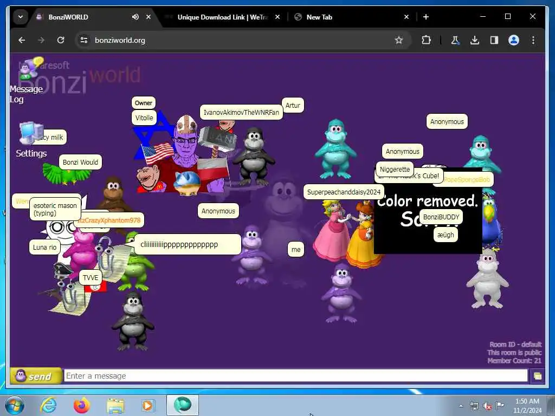Click the black Bonzi at bottom
Viewport: 555px width, 416px height.
(x=133, y=321)
